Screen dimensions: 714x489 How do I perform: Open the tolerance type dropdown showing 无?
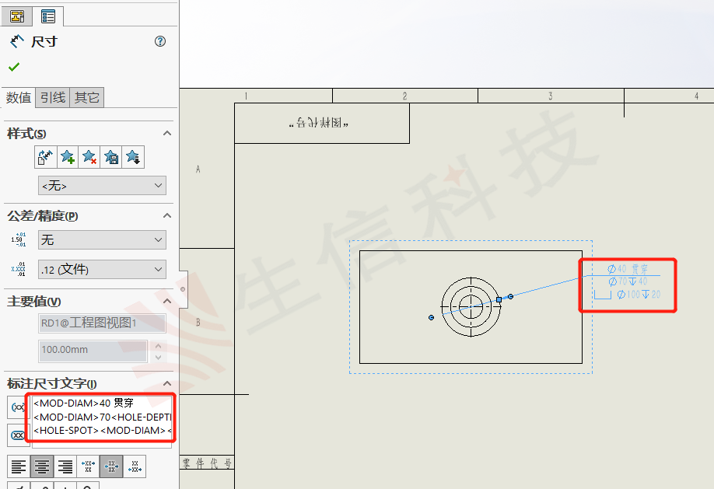102,240
